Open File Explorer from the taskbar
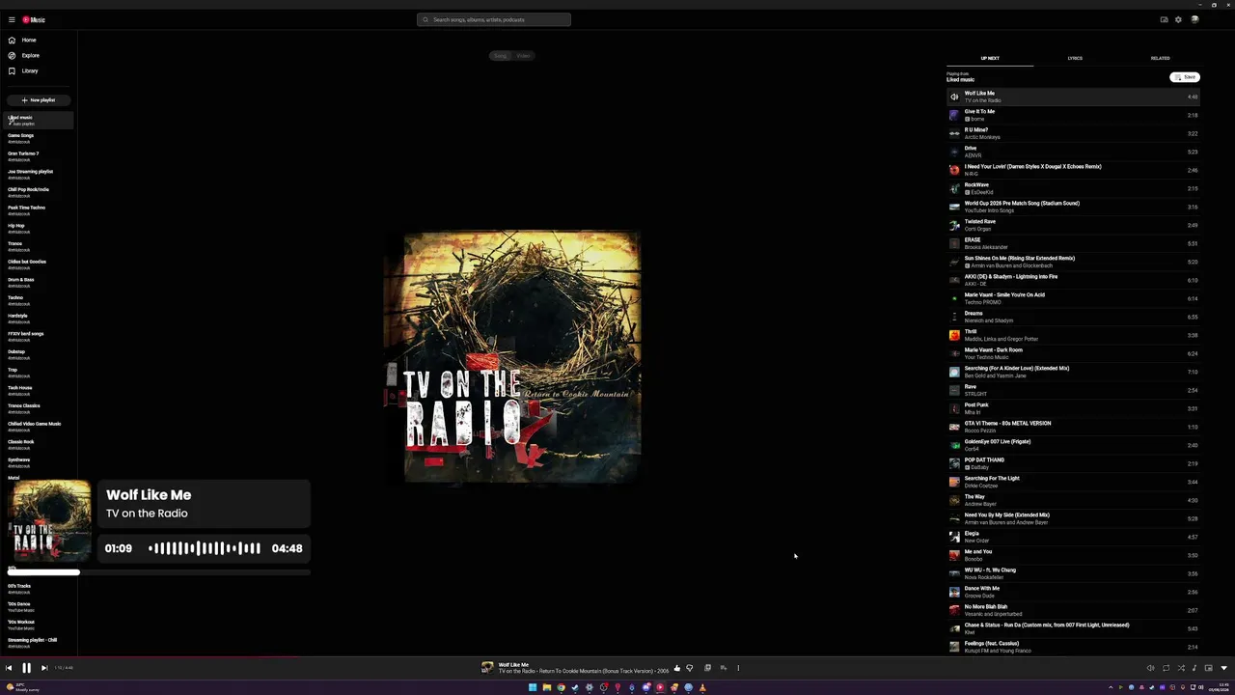 tap(546, 687)
